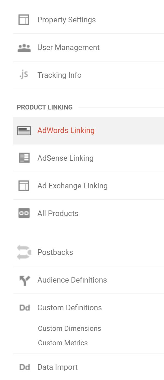Open the Custom Metrics sub-item
164x380 pixels.
click(63, 343)
